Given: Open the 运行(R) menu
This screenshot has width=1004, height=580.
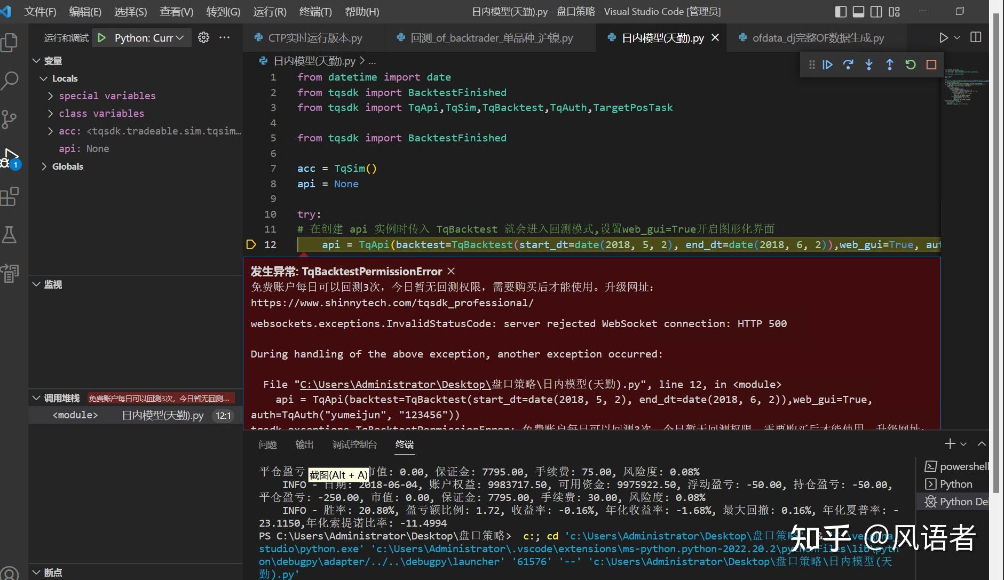Looking at the screenshot, I should pyautogui.click(x=269, y=12).
